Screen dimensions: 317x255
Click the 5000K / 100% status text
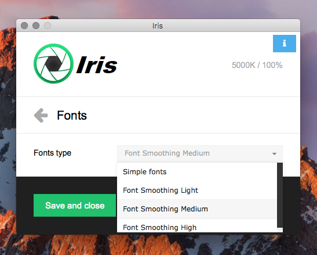click(257, 65)
